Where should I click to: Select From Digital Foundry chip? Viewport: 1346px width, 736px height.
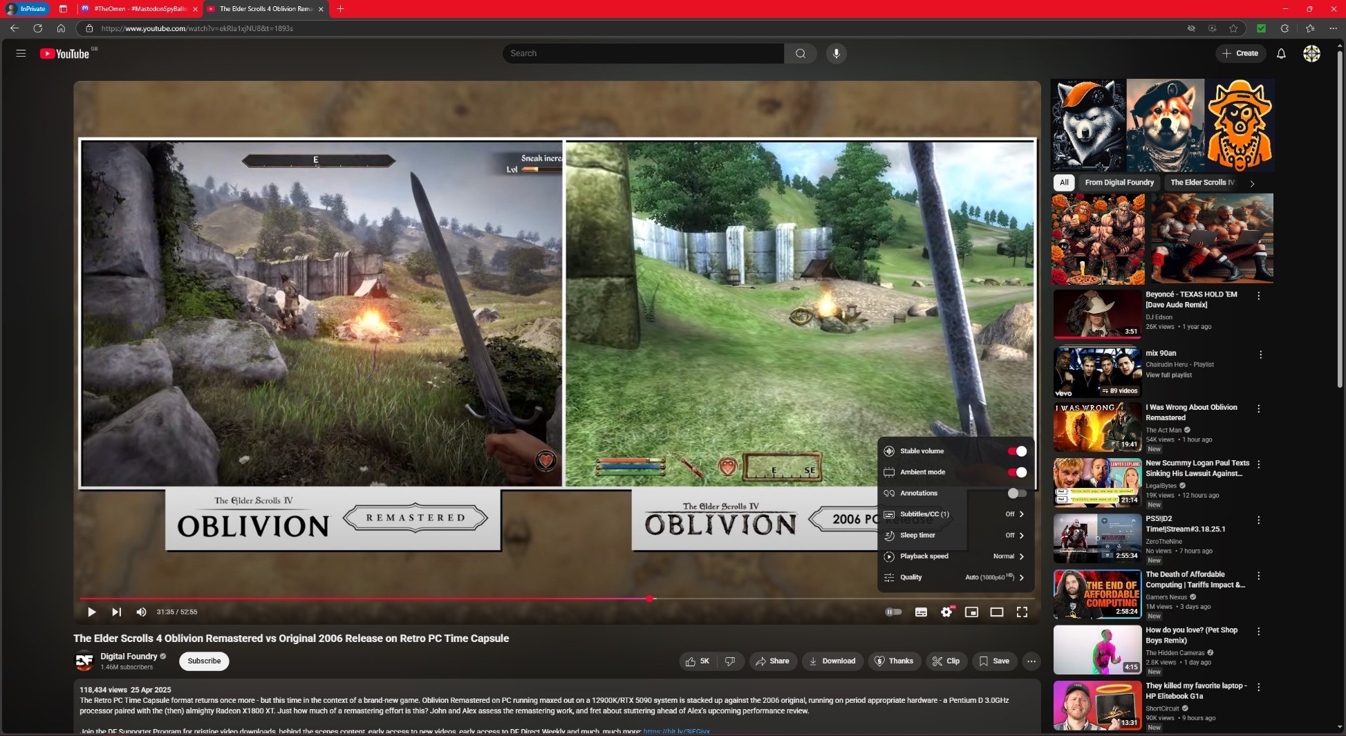pos(1119,182)
